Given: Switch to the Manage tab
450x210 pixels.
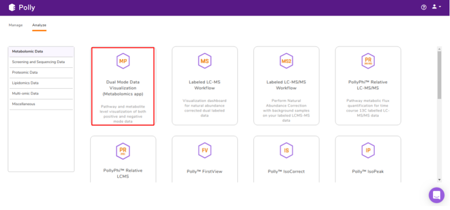Looking at the screenshot, I should point(16,25).
